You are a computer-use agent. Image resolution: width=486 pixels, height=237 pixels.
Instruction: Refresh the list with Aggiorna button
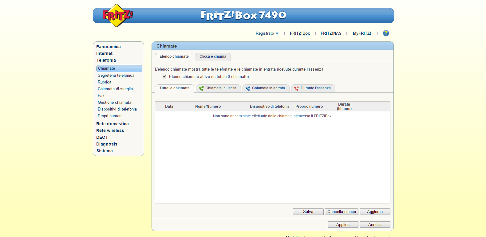pos(375,212)
